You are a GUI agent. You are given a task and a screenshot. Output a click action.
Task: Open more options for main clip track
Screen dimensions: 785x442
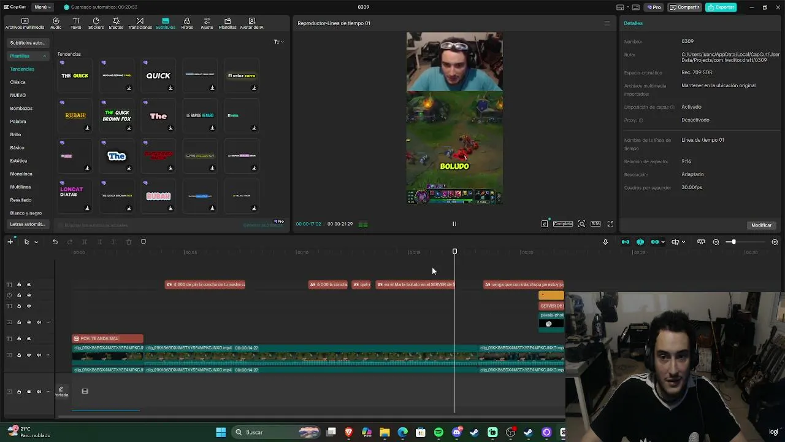pyautogui.click(x=48, y=355)
